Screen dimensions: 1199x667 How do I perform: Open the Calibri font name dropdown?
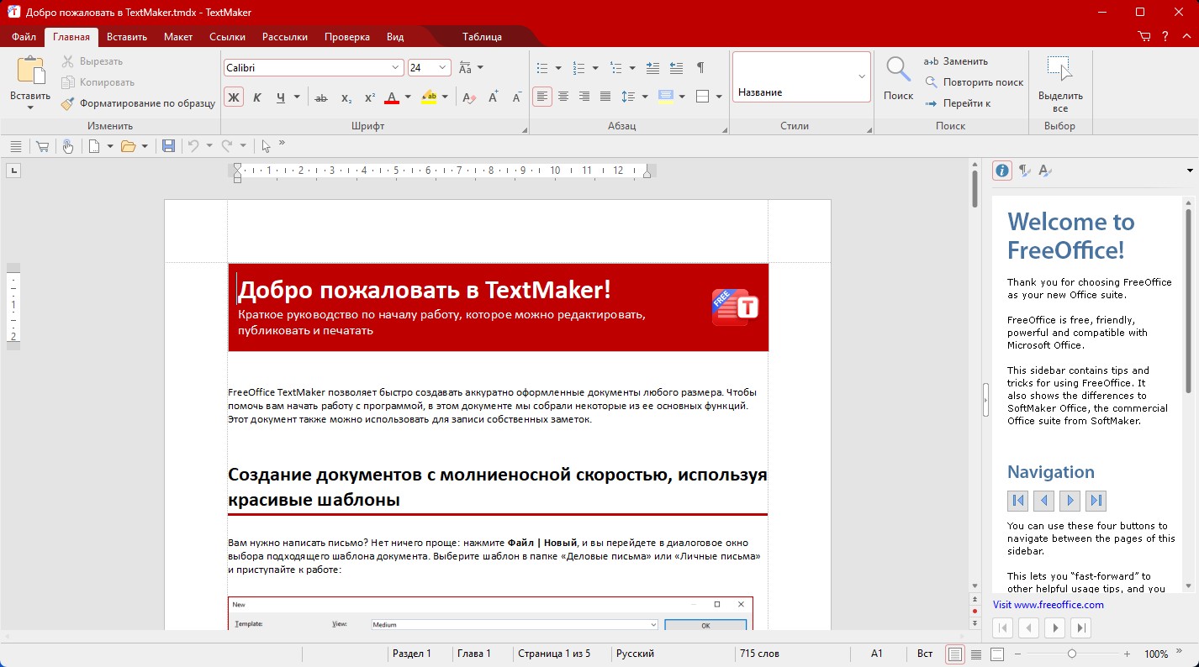pos(396,68)
